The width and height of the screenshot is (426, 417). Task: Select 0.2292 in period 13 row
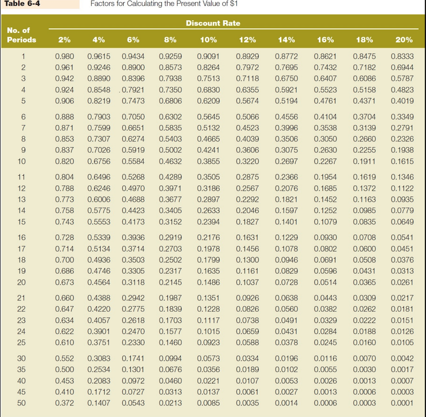[x=248, y=200]
